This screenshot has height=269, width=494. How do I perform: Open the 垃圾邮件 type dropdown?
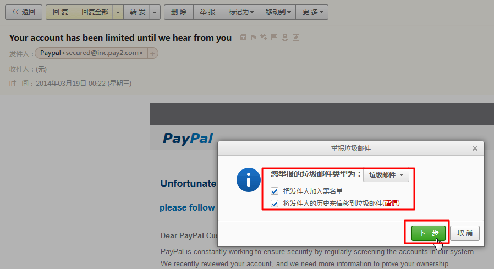386,175
